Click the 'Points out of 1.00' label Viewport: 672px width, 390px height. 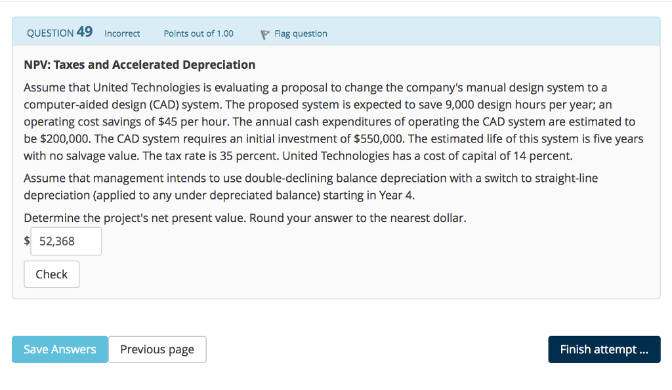point(198,34)
